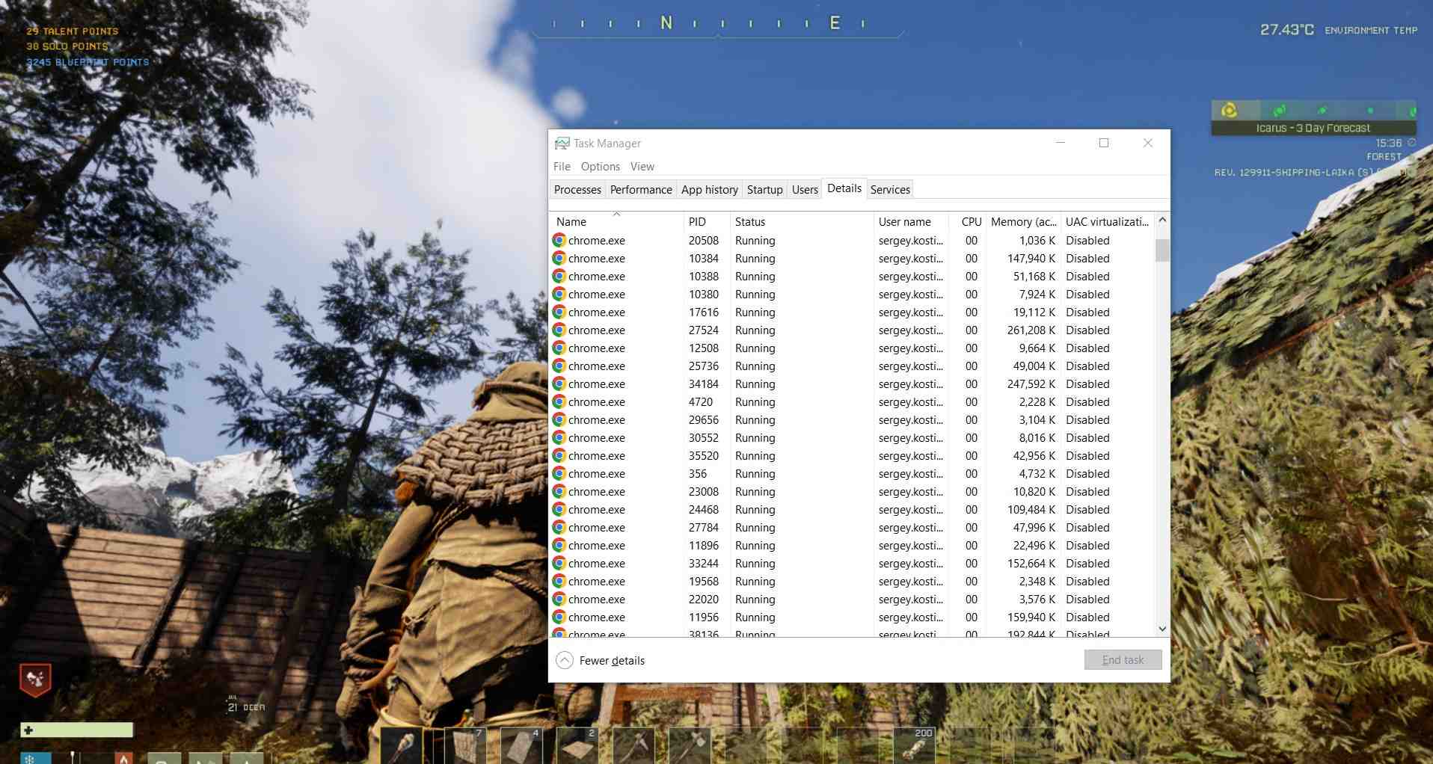Screen dimensions: 1433x764
Task: Click the End task button
Action: point(1123,659)
